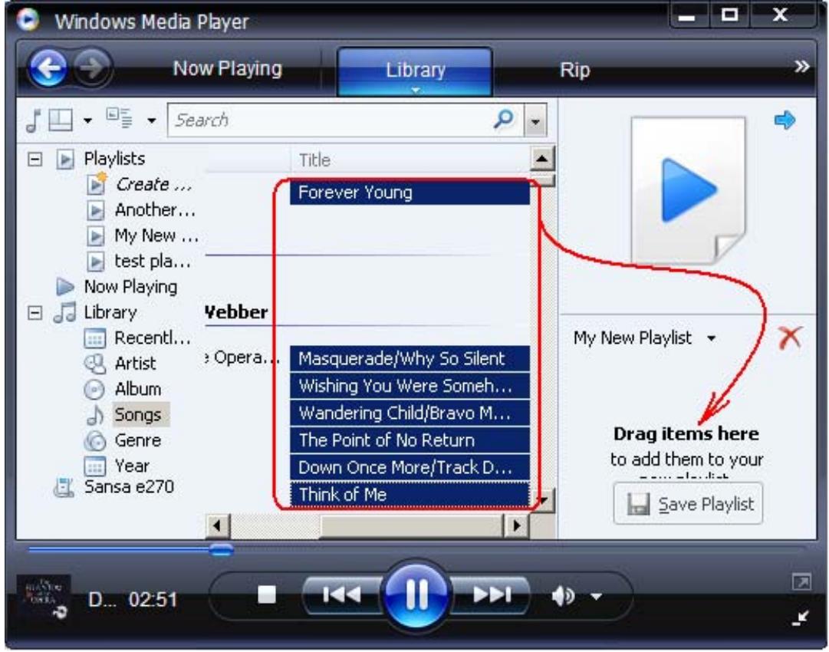Screen dimensions: 829x652
Task: Open the layout options dropdown arrow
Action: coord(87,120)
